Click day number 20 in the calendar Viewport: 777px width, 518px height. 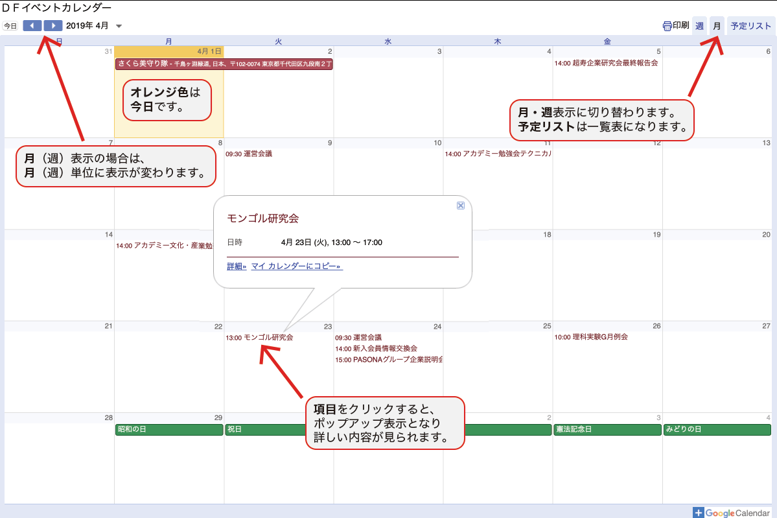766,235
